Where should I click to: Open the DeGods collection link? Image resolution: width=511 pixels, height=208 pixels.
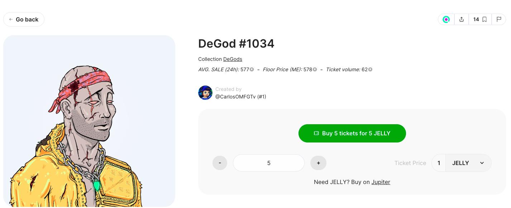(x=233, y=59)
